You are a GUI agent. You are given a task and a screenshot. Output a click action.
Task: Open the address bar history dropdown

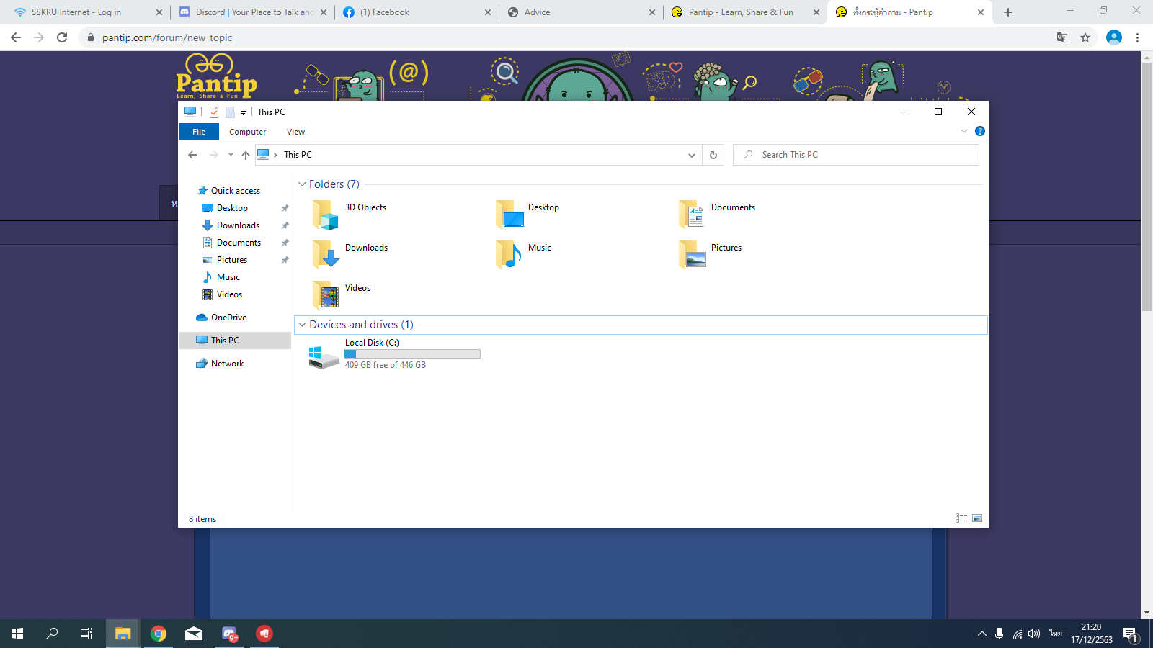pos(691,155)
